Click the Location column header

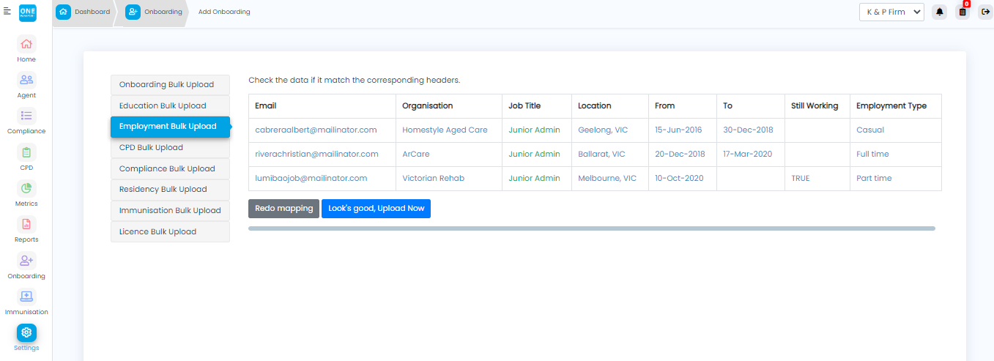point(610,106)
